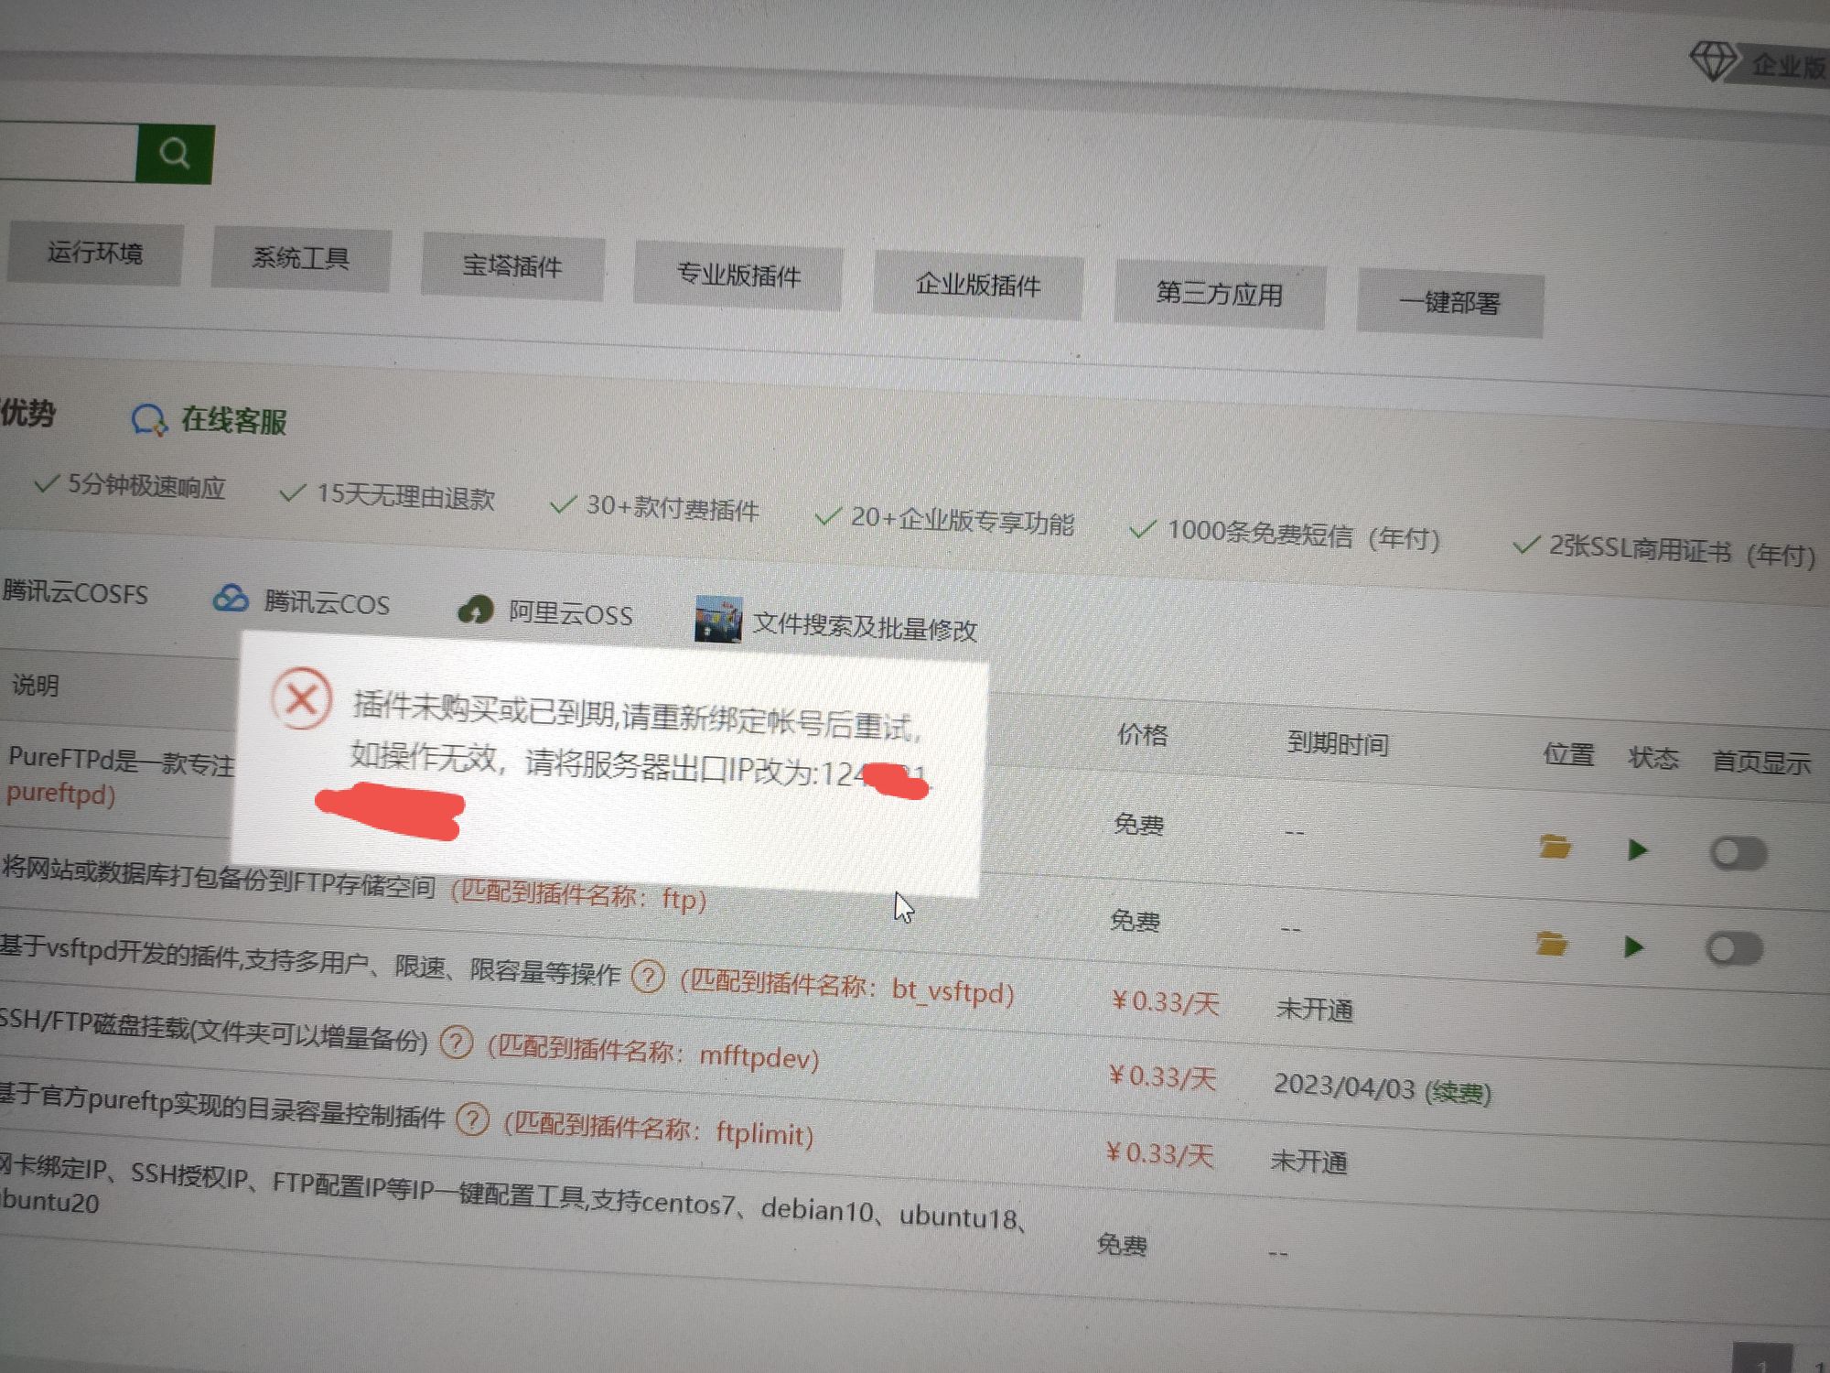The width and height of the screenshot is (1830, 1373).
Task: Open the 腾讯云COSFS shortcut
Action: pyautogui.click(x=75, y=592)
